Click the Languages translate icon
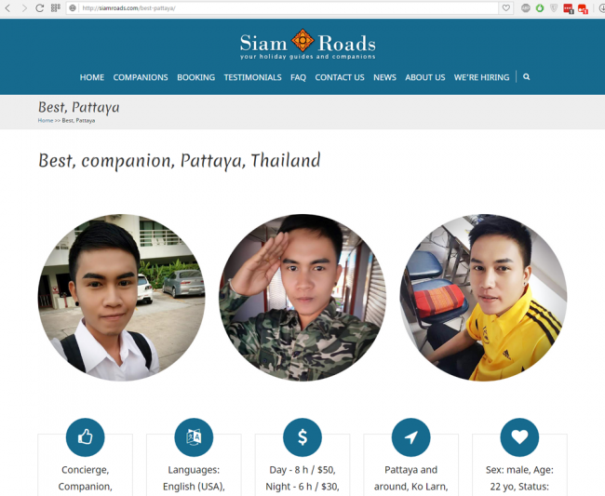605x496 pixels. [194, 437]
